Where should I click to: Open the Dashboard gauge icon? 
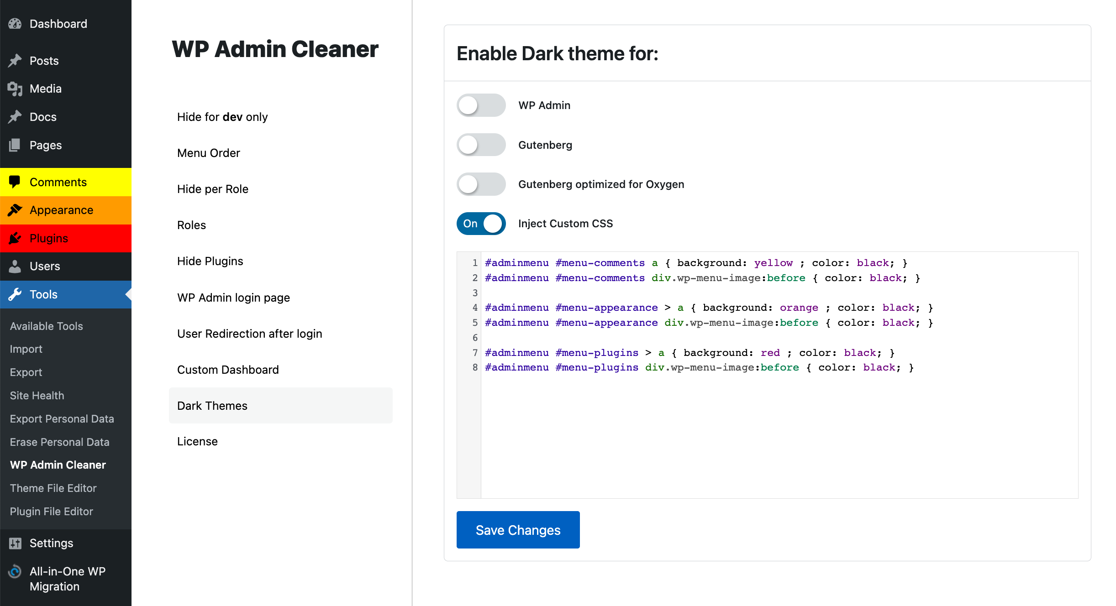(15, 24)
